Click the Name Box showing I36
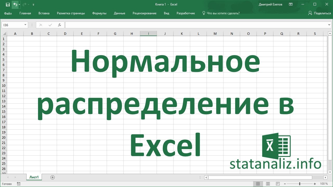333x187 pixels. pyautogui.click(x=13, y=25)
